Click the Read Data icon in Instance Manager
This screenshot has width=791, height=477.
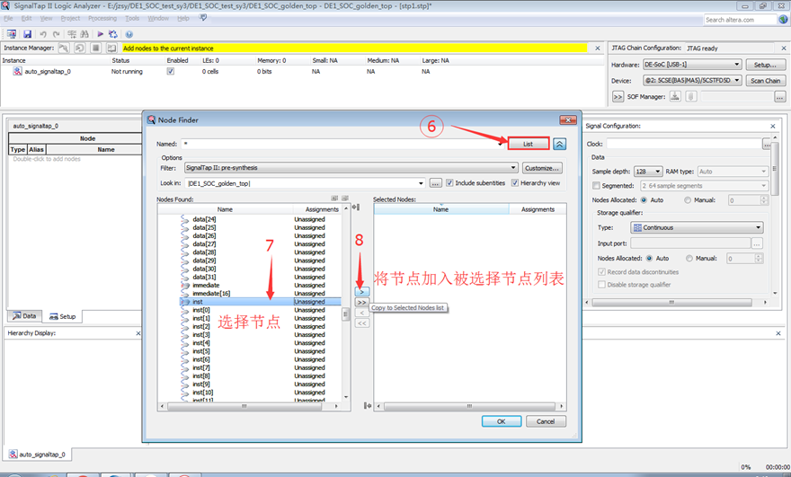(x=111, y=48)
